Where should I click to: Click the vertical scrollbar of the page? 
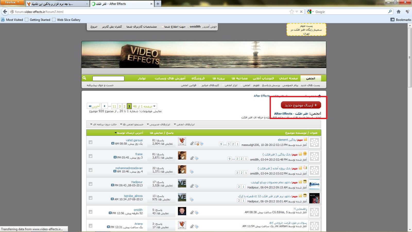coord(410,57)
